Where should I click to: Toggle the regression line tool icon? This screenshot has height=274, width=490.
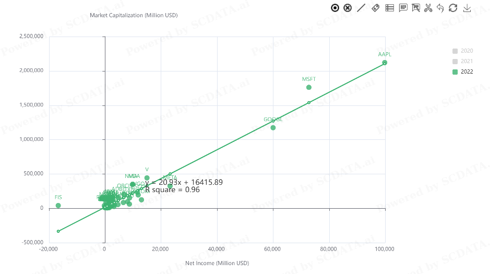tap(361, 8)
